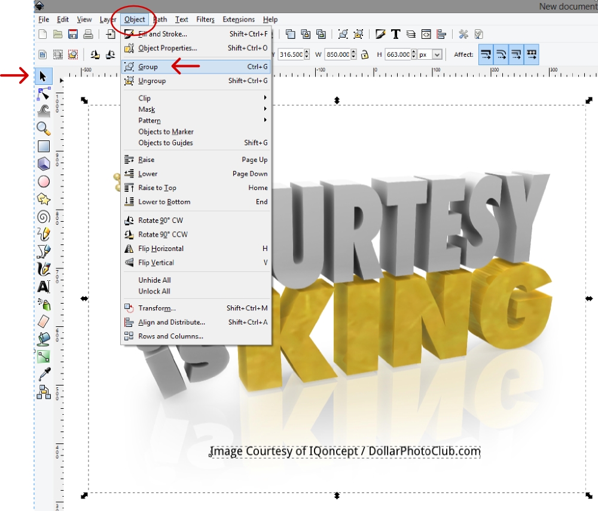Image resolution: width=598 pixels, height=511 pixels.
Task: Click the Save floppy disk icon
Action: coord(73,34)
